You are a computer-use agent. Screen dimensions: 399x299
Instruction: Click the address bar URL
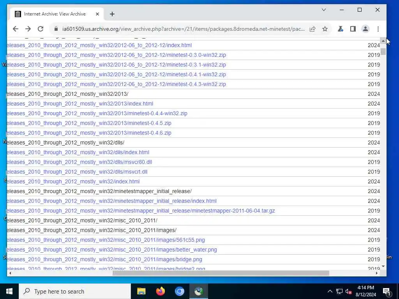pos(183,29)
